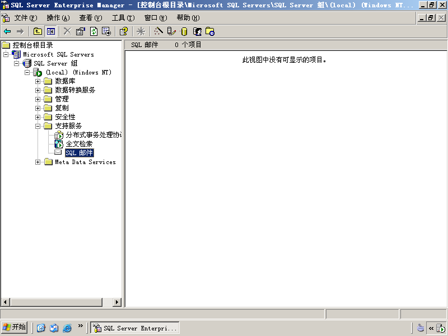Viewport: 448px width, 336px height.
Task: Select the SQL 邮件 tree item
Action: 80,153
